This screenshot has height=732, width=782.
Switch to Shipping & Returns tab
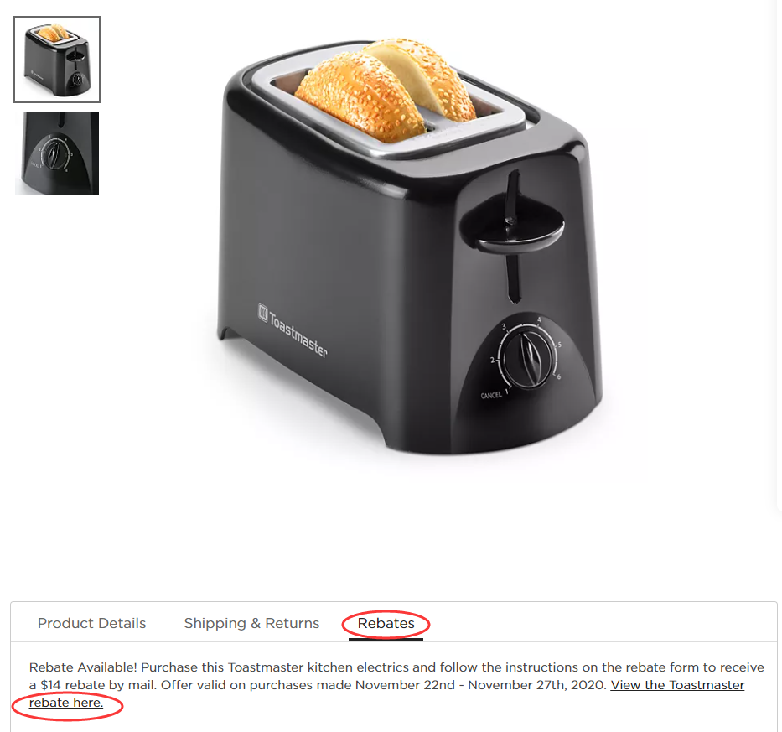point(251,623)
